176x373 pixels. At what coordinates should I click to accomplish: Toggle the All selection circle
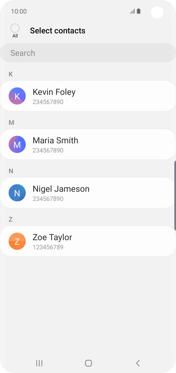pos(15,28)
